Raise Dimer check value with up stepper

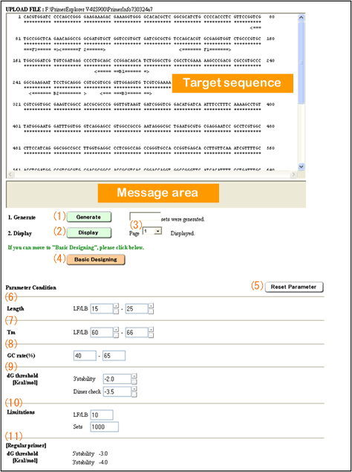pos(134,389)
